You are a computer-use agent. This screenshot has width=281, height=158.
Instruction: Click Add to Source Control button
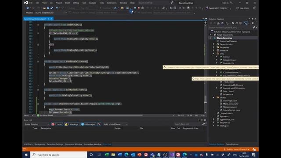pos(237,149)
